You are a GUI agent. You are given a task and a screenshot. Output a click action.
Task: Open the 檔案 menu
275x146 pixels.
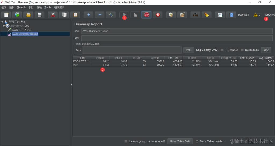4,7
